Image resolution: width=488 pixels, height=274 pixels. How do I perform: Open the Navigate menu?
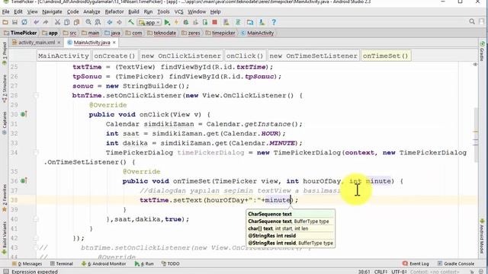coord(52,12)
